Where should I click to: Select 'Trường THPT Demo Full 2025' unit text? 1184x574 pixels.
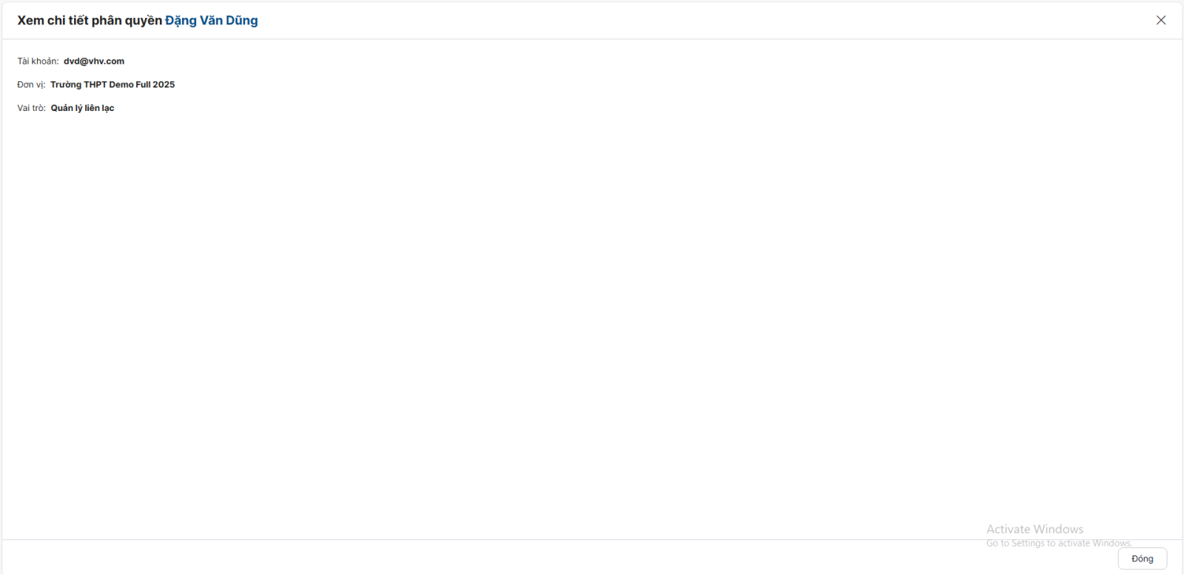coord(112,85)
